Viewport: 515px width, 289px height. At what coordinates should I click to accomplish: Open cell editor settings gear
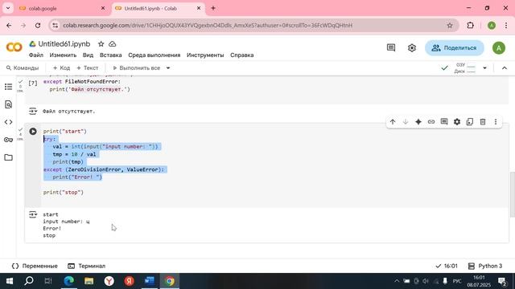coord(457,122)
